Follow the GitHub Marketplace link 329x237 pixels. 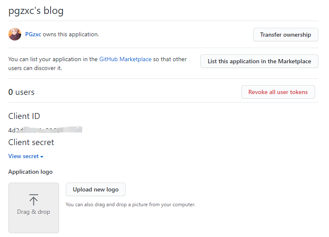click(125, 59)
